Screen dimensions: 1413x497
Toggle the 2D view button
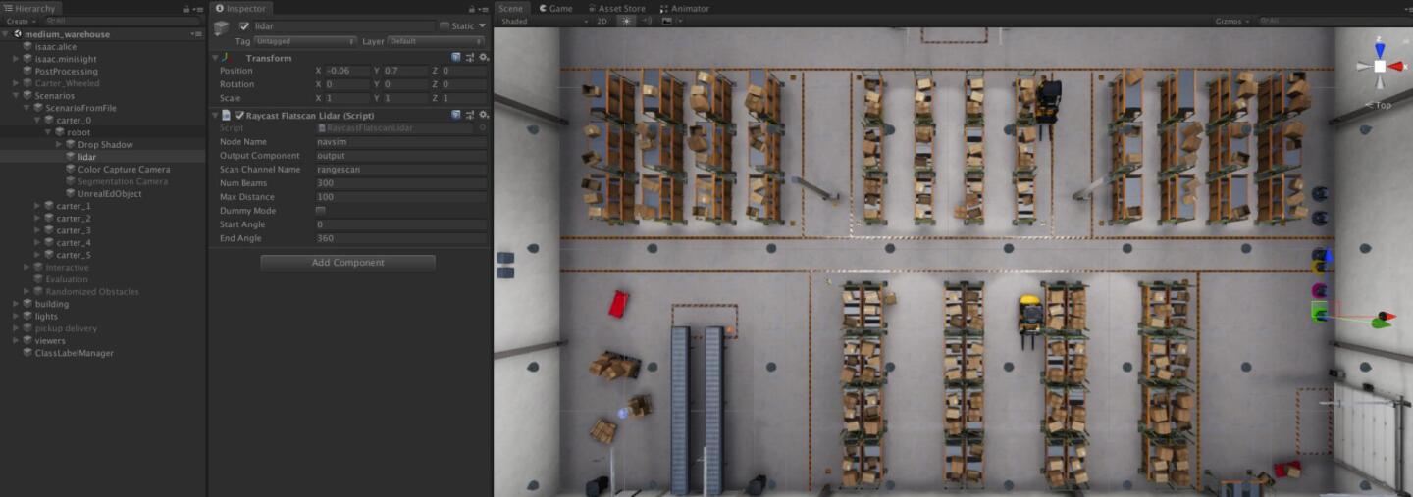pos(602,21)
